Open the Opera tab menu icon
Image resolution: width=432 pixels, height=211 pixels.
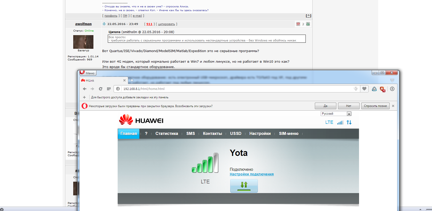tap(392, 80)
